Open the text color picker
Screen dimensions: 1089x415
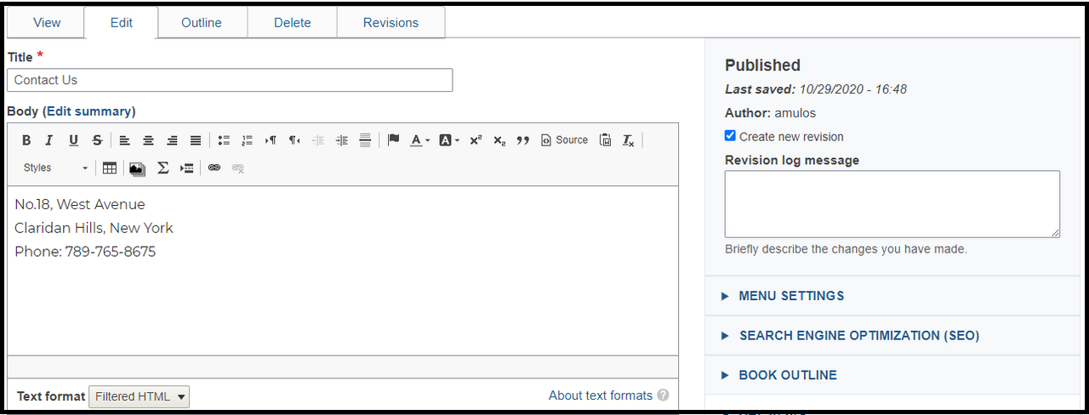click(419, 140)
